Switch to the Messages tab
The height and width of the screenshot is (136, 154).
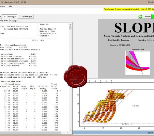tap(14, 21)
